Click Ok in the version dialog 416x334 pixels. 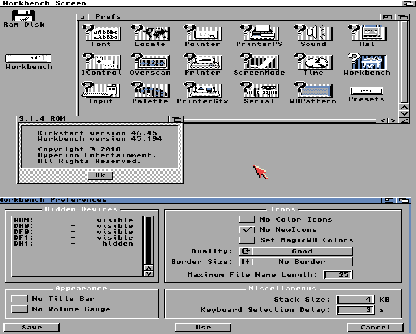pos(99,175)
